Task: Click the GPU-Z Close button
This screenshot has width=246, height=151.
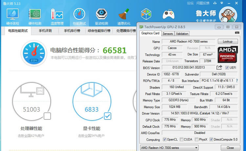Action: [x=230, y=148]
